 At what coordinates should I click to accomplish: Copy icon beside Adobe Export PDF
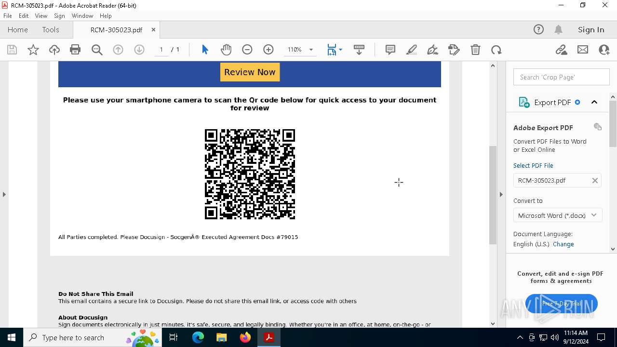tap(598, 127)
